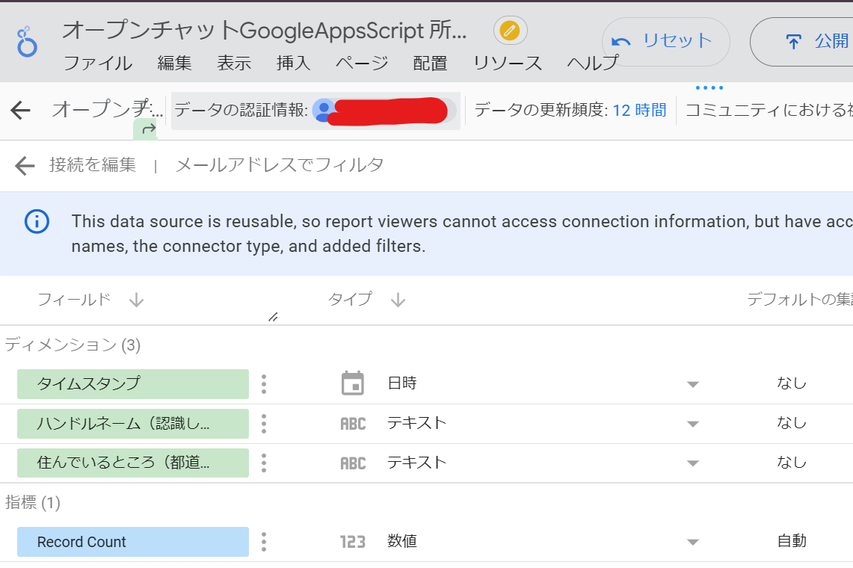Open the three-dot options menu for タイムスタンプ
The height and width of the screenshot is (568, 853).
(263, 383)
